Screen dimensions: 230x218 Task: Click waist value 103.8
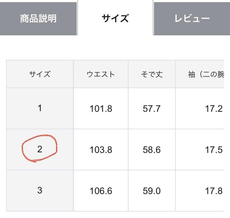point(101,150)
